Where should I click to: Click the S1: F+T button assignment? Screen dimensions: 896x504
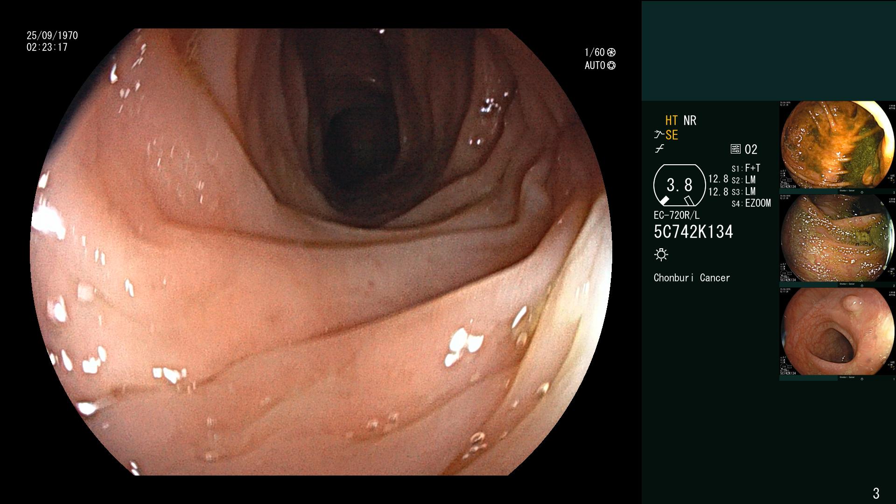click(746, 168)
